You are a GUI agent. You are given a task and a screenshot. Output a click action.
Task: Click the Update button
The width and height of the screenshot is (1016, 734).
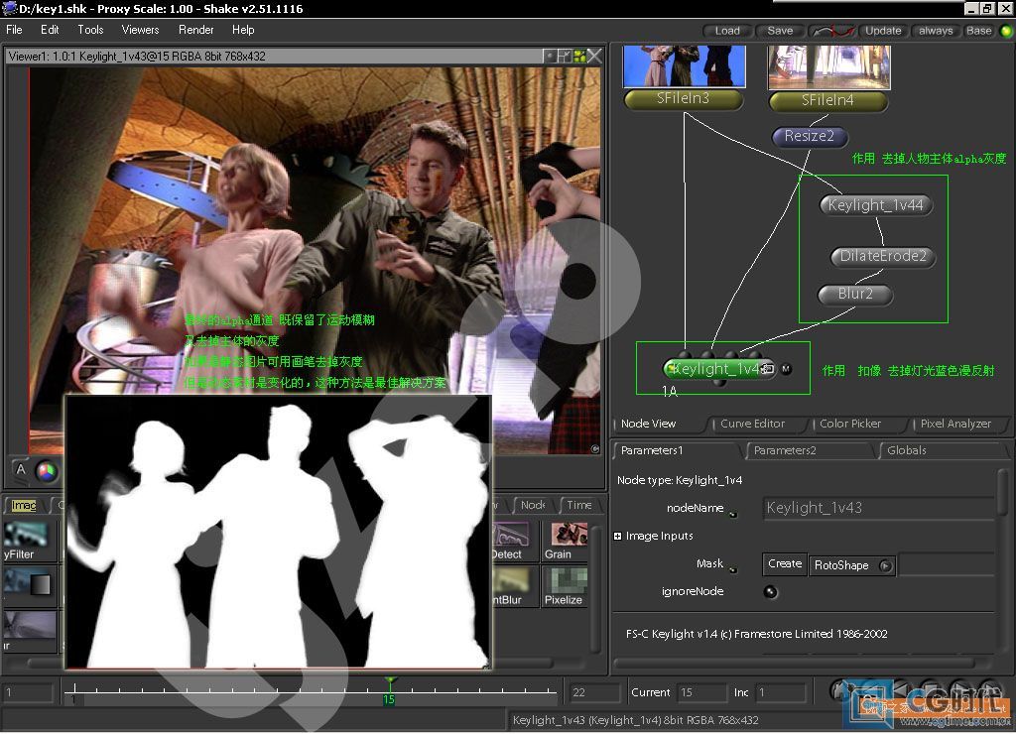tap(883, 31)
